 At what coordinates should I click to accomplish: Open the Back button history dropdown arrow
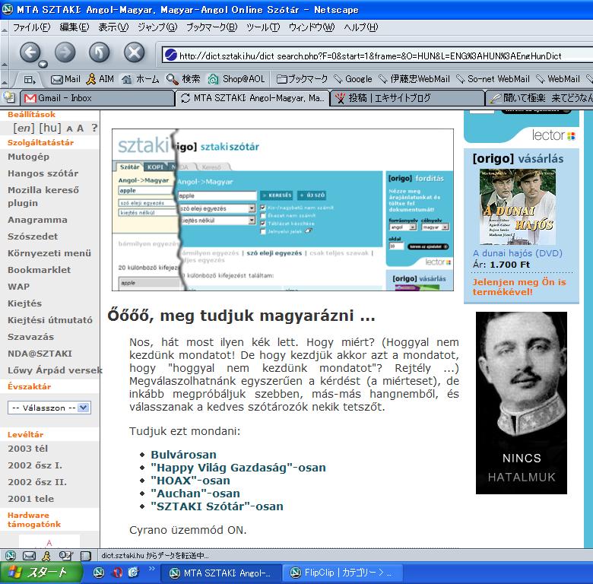43,64
